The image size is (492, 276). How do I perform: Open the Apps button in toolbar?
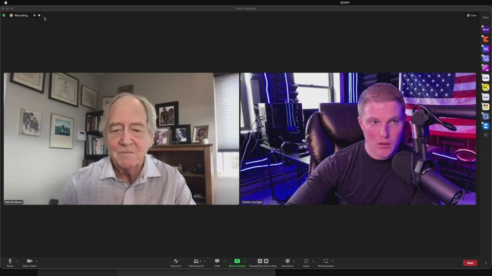point(306,261)
